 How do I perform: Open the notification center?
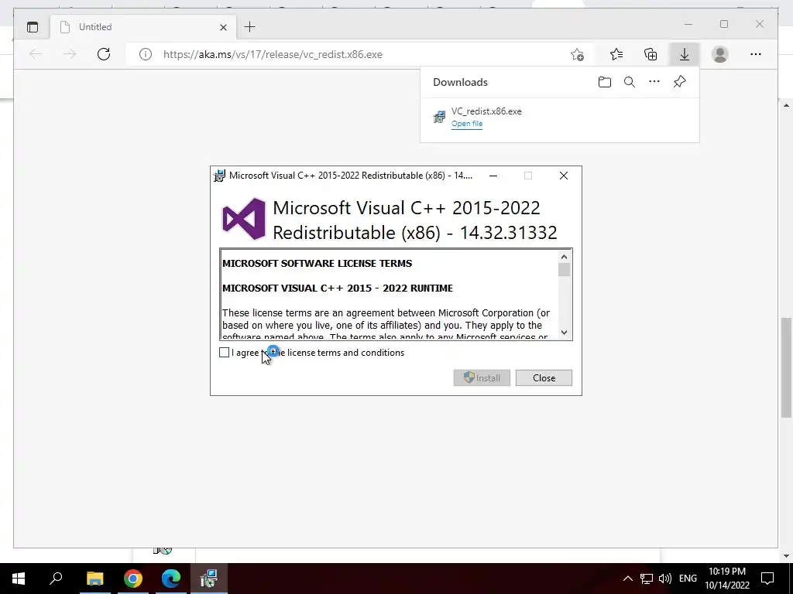(x=767, y=579)
